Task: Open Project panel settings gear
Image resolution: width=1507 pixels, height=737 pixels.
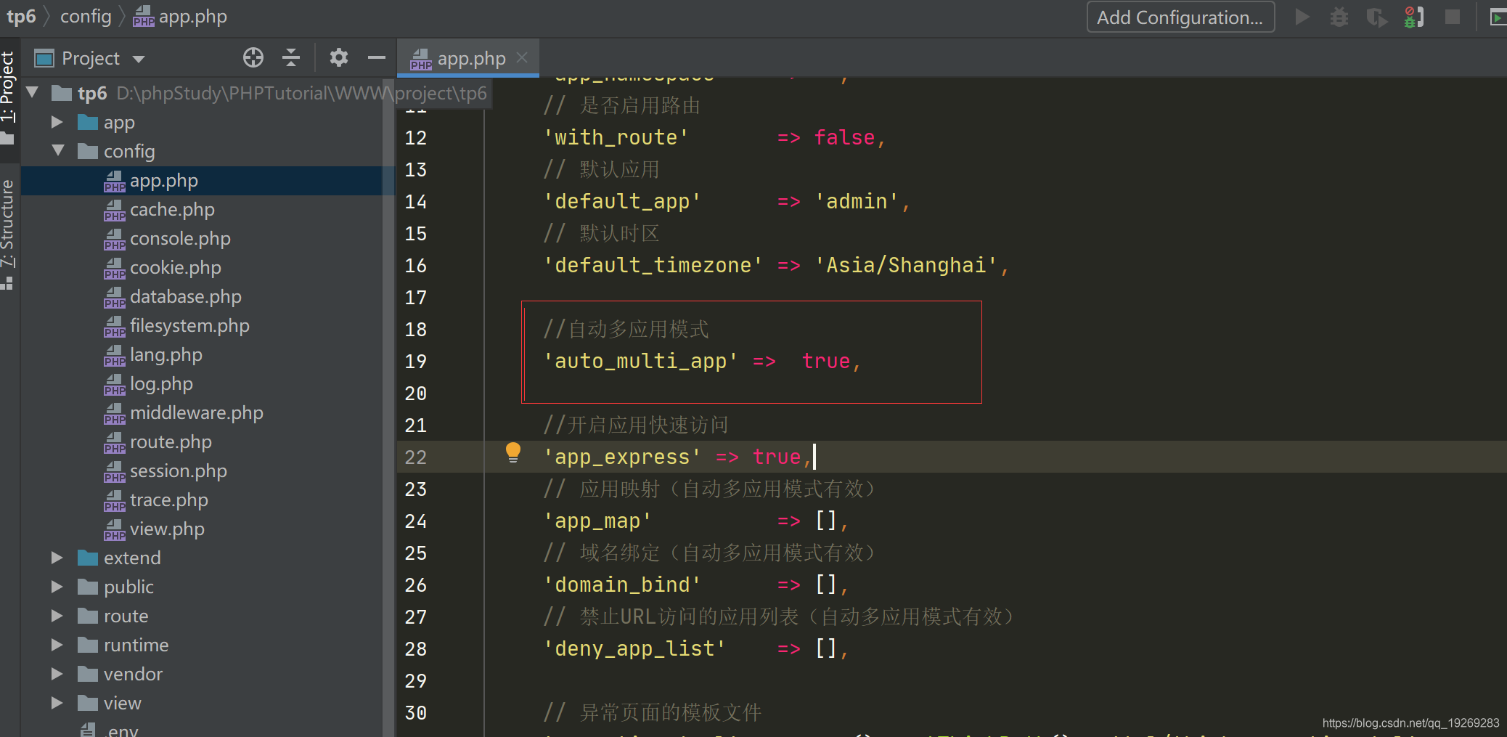Action: click(338, 57)
